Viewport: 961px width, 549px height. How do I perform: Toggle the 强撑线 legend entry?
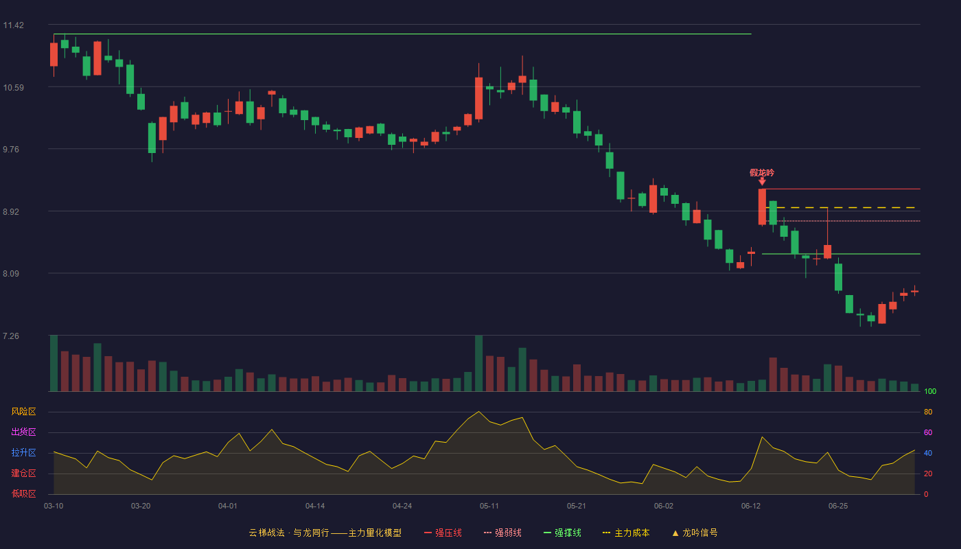pos(562,533)
